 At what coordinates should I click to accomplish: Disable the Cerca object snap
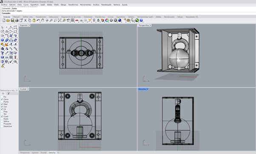pyautogui.click(x=2, y=99)
